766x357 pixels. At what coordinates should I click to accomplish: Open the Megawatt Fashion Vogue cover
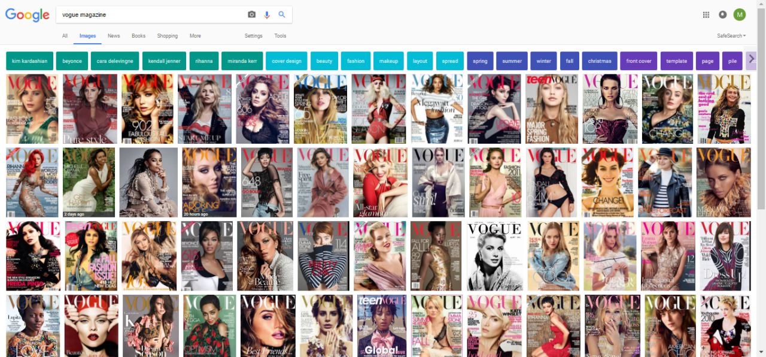437,109
